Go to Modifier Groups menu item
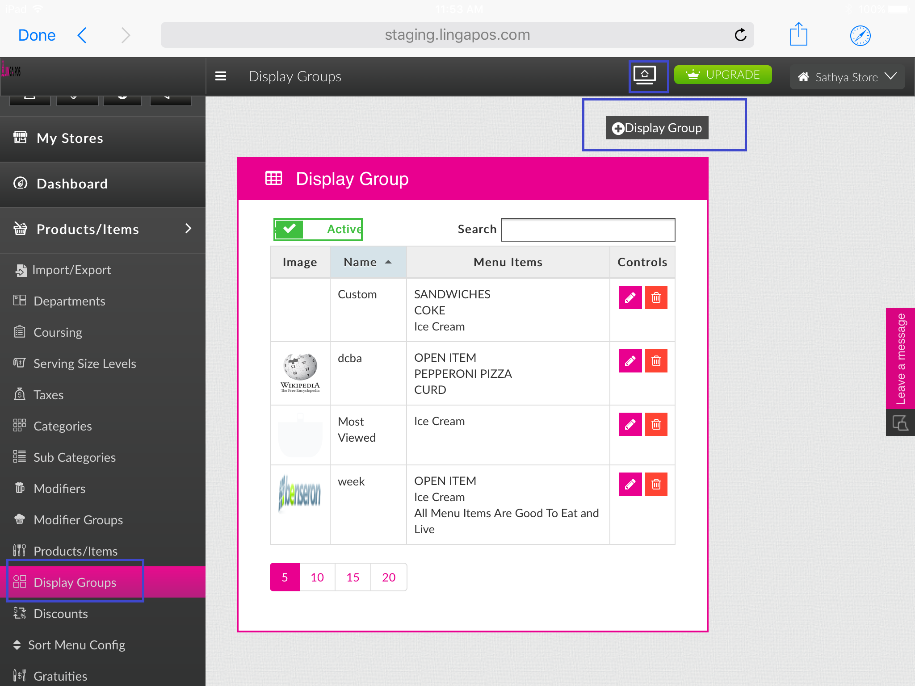Image resolution: width=915 pixels, height=686 pixels. [78, 520]
